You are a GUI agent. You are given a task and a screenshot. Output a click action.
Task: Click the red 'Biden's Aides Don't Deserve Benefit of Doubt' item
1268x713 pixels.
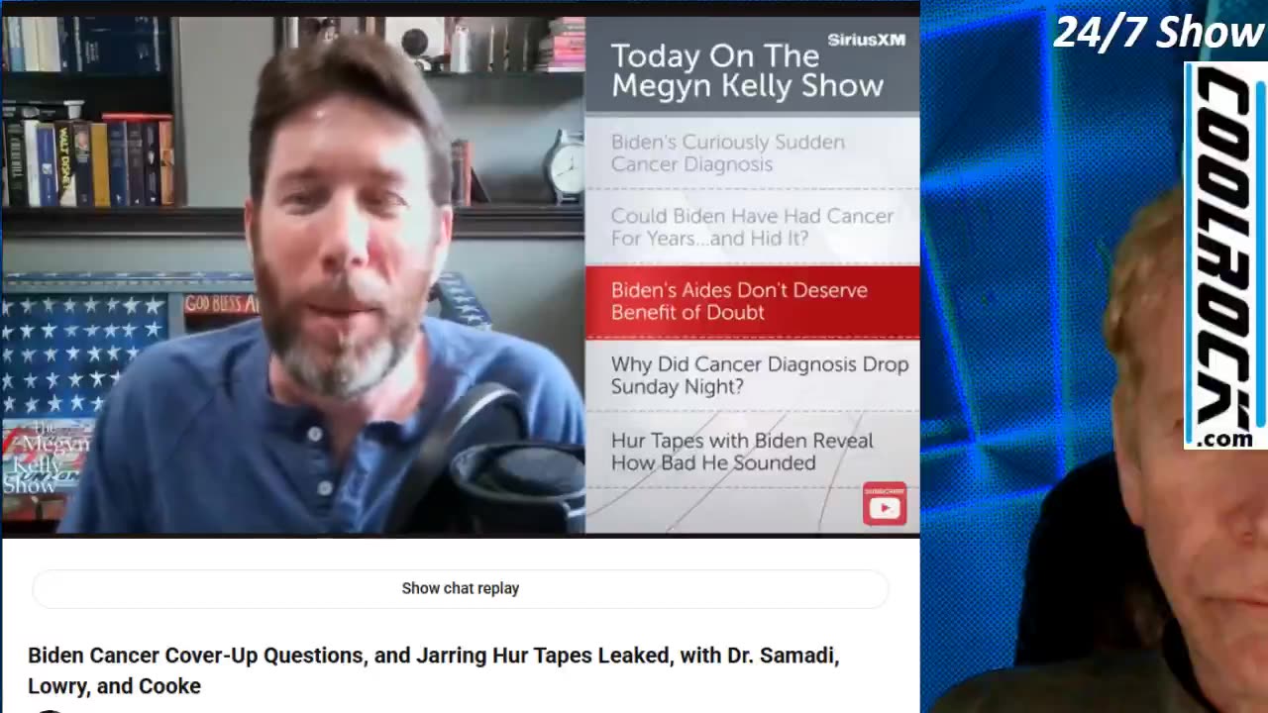pyautogui.click(x=752, y=301)
